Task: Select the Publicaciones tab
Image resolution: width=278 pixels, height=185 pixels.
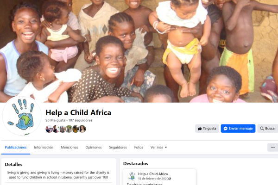Action: point(16,147)
